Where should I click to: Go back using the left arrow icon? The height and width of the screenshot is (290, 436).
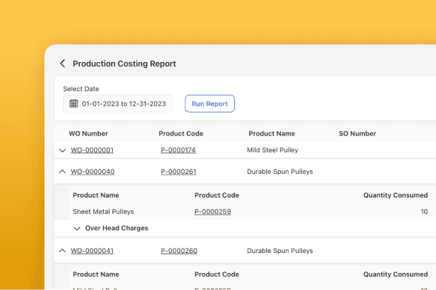[62, 64]
